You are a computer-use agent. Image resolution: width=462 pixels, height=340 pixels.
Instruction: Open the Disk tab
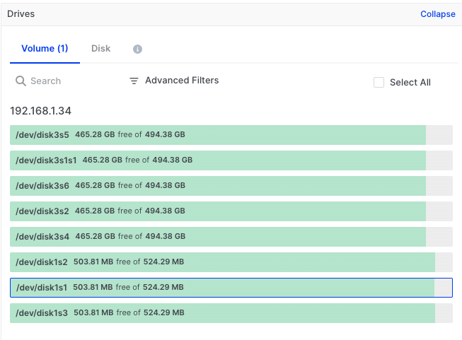tap(100, 49)
